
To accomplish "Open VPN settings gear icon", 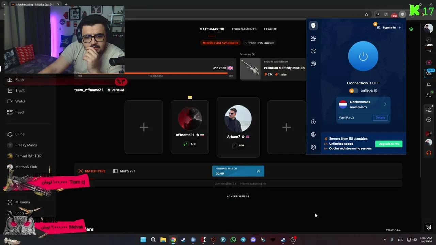I will tap(313, 147).
